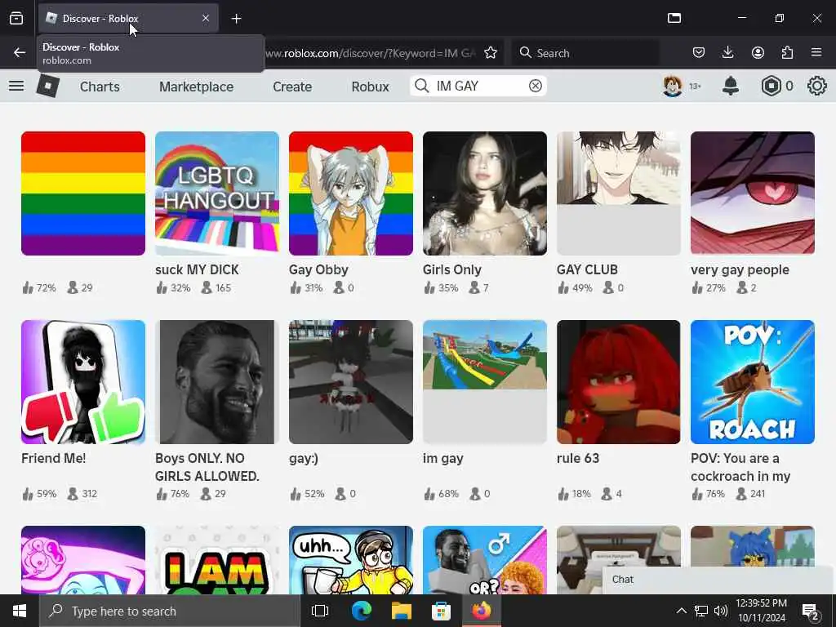
Task: Click the plain rainbow flag thumbnail
Action: pos(83,193)
